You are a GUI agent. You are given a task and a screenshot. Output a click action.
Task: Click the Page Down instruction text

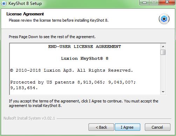tap(52, 37)
